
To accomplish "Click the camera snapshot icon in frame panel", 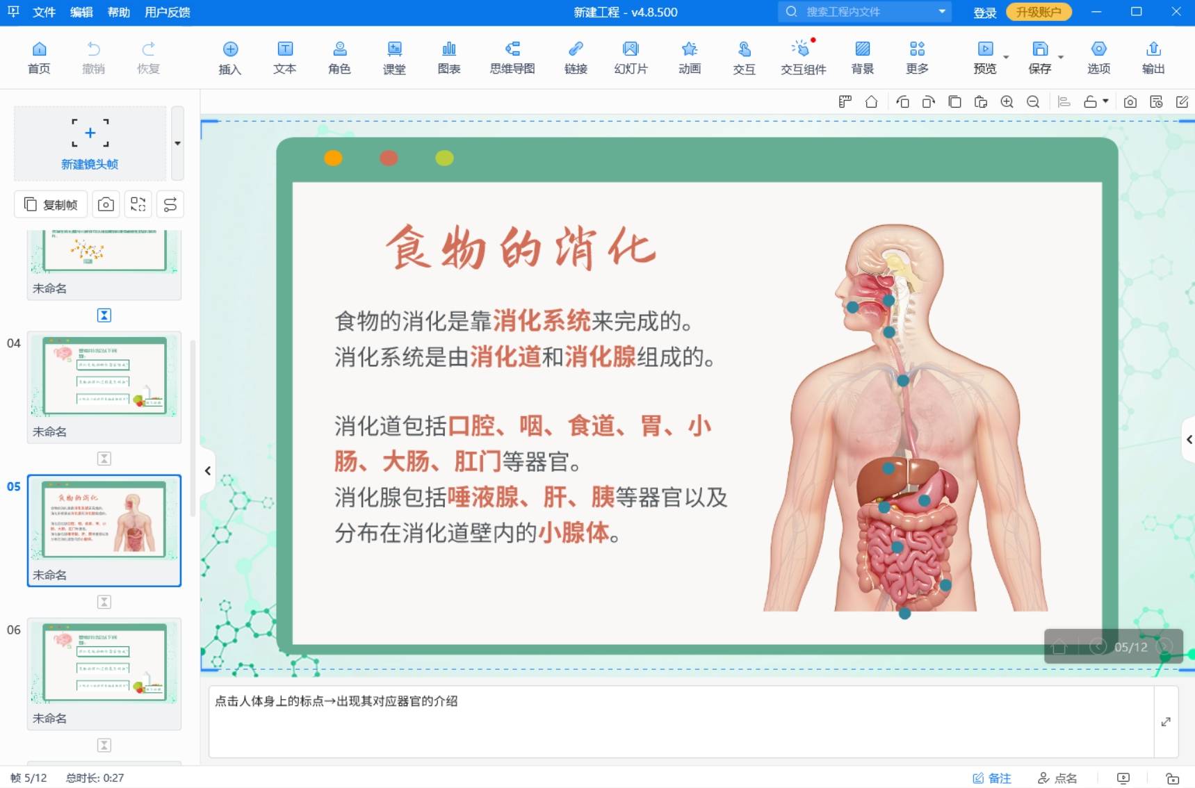I will 106,204.
